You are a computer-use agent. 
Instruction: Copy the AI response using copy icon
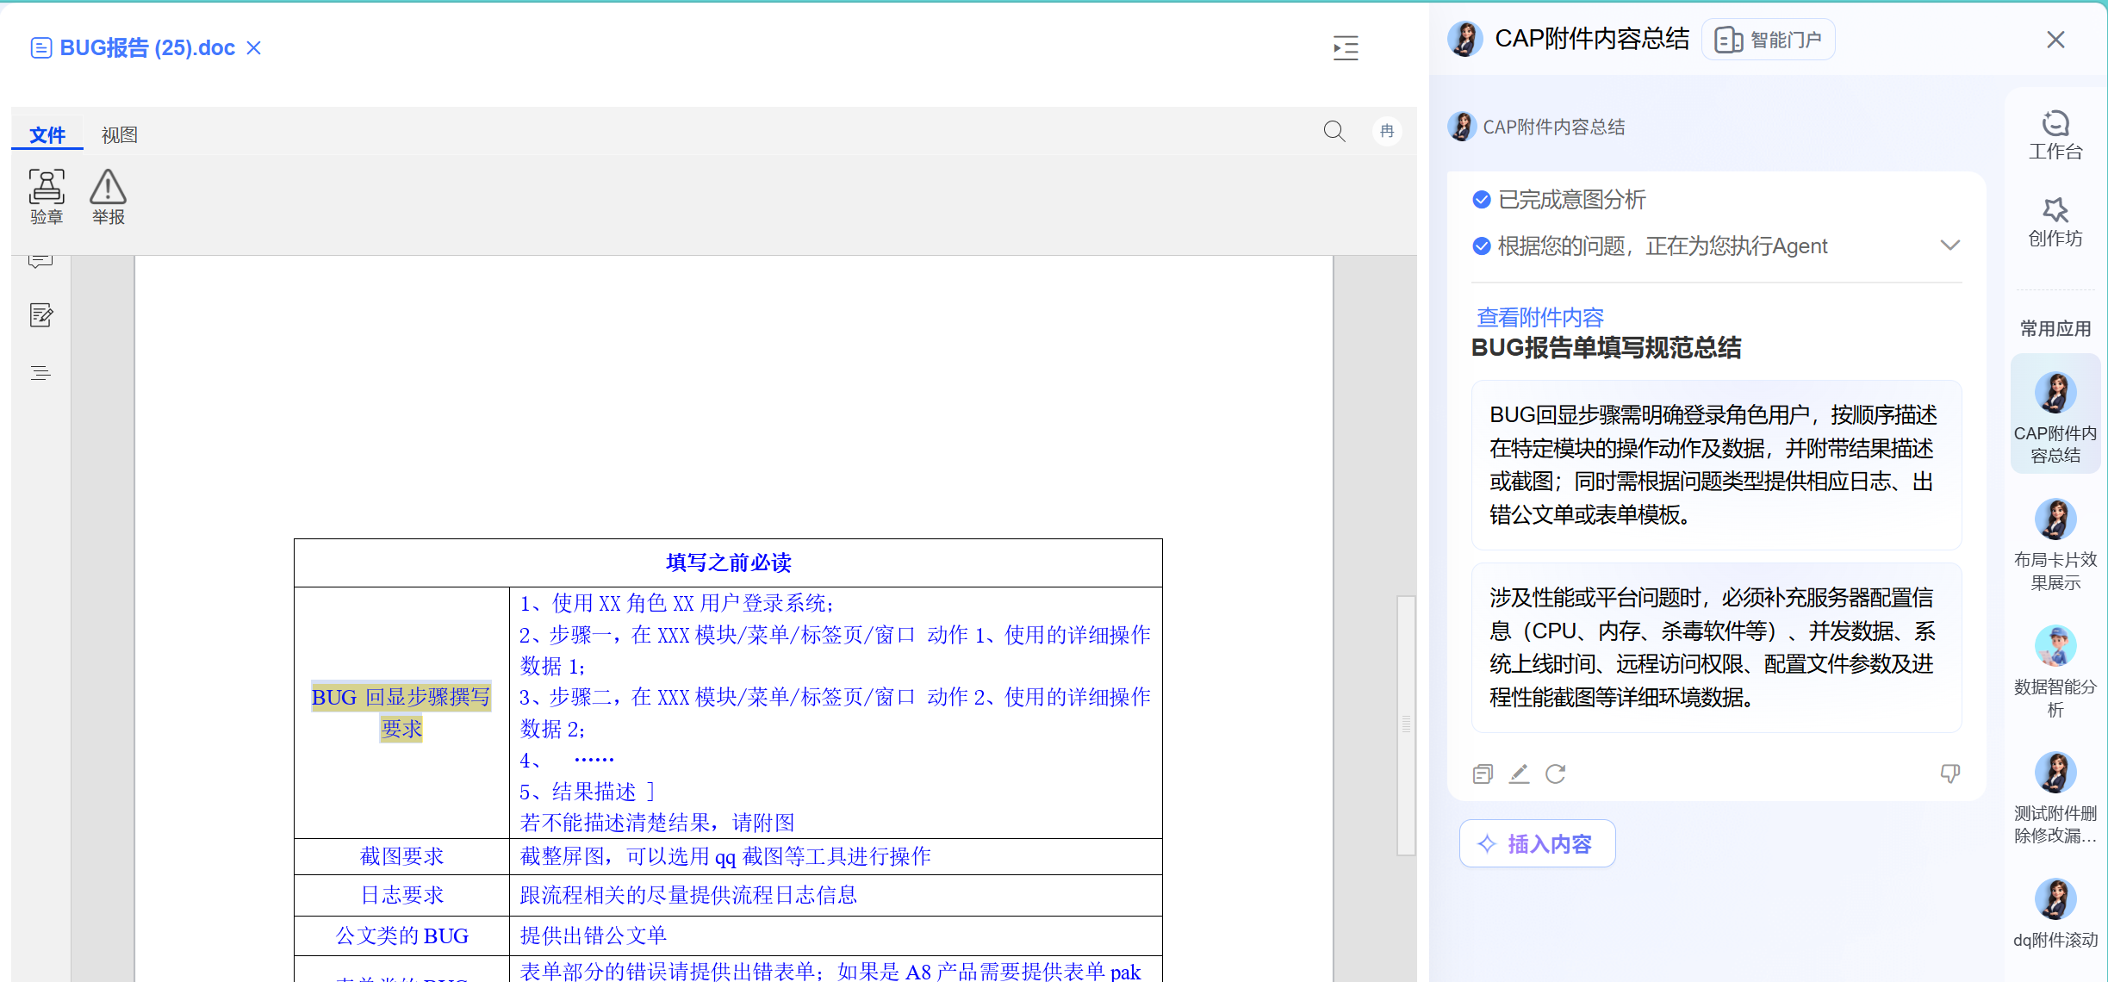point(1483,774)
